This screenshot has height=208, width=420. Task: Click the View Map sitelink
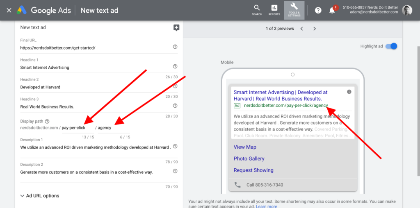245,147
